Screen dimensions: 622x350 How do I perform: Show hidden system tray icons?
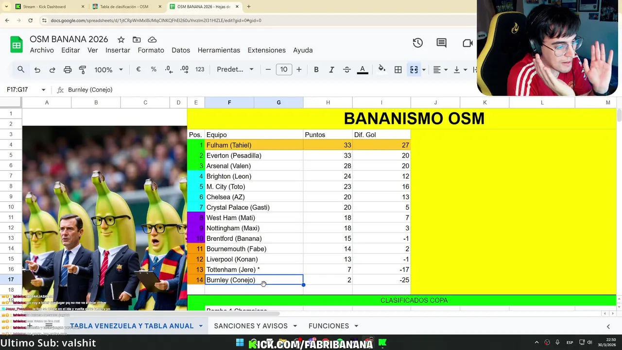pos(536,342)
